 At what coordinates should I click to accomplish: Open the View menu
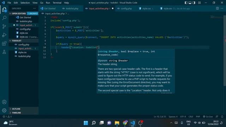coord(35,3)
